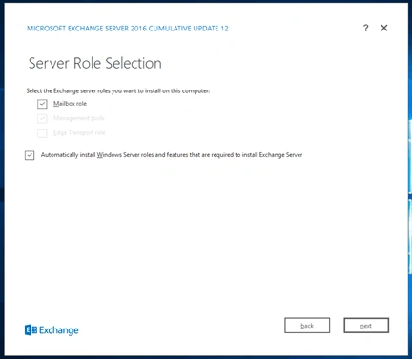Click the Edge Transport role label
This screenshot has height=359, width=412.
(79, 132)
